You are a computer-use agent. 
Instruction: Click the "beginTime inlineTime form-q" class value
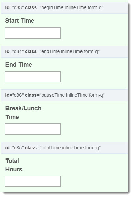tap(71, 7)
